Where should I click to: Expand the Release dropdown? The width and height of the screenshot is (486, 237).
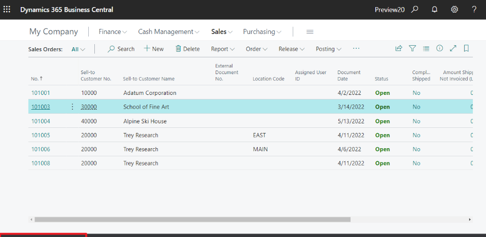point(291,49)
